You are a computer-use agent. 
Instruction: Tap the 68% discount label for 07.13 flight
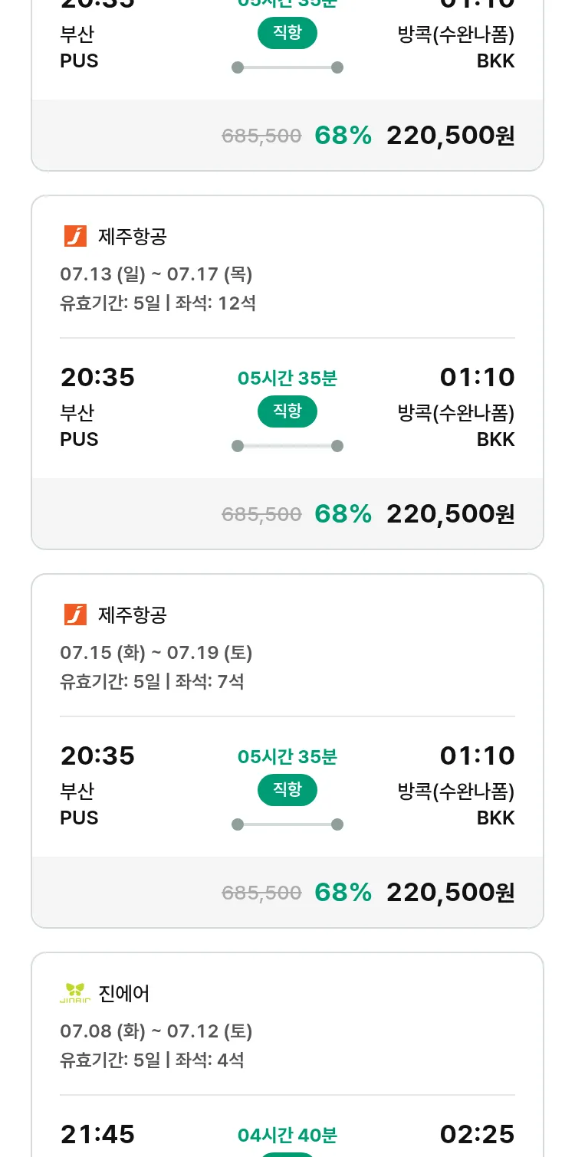tap(343, 513)
